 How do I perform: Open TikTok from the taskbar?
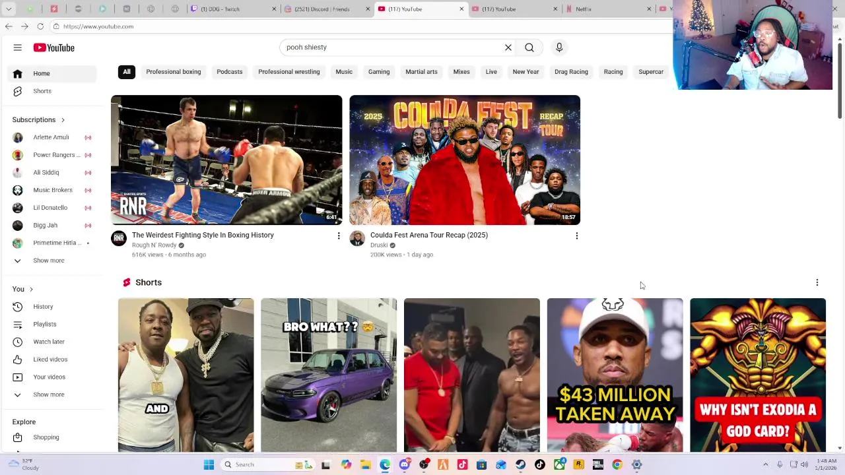point(540,464)
